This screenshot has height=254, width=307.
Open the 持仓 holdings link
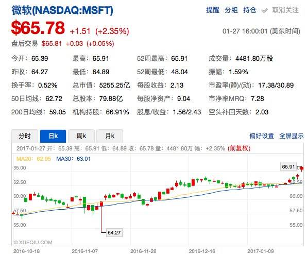click(250, 10)
